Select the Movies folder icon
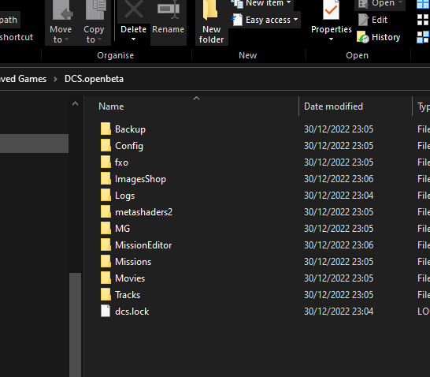The image size is (430, 377). pos(106,278)
